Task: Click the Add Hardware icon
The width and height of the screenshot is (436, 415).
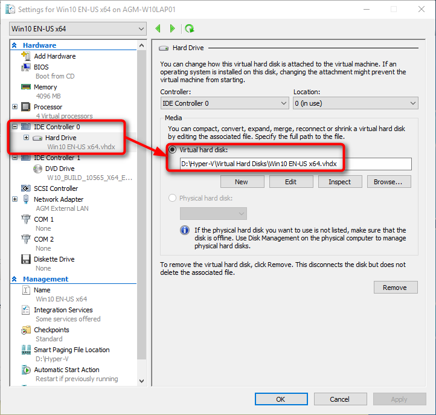Action: pyautogui.click(x=26, y=56)
